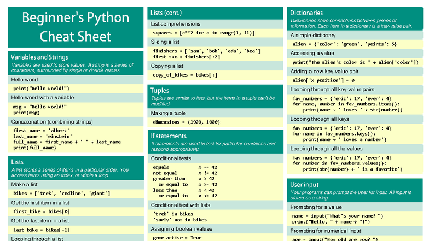Click the code line alien['x_position'] = 0
The width and height of the screenshot is (429, 241).
click(x=323, y=80)
